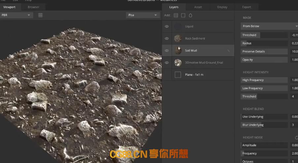The height and width of the screenshot is (163, 298).
Task: Select the Rock Sediment layer name
Action: [x=195, y=39]
